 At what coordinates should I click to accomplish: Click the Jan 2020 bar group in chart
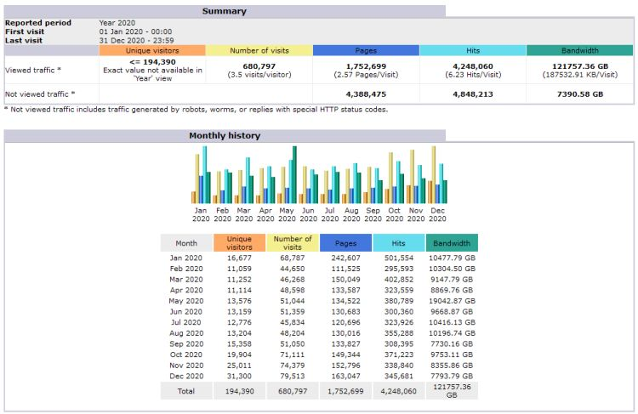pos(200,180)
